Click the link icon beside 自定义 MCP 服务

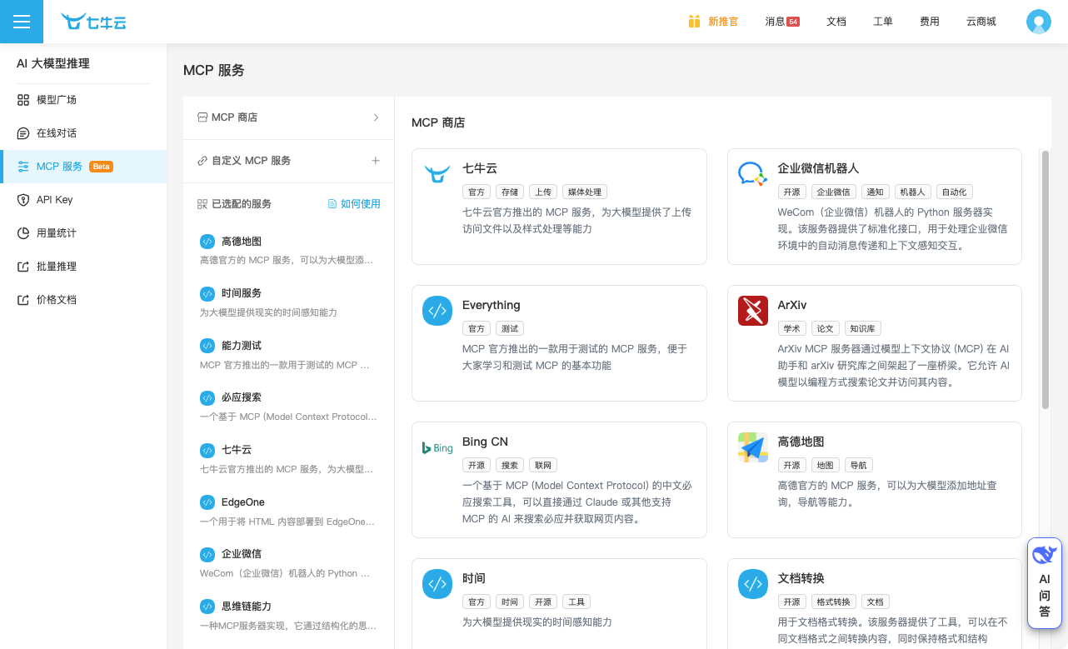coord(202,161)
